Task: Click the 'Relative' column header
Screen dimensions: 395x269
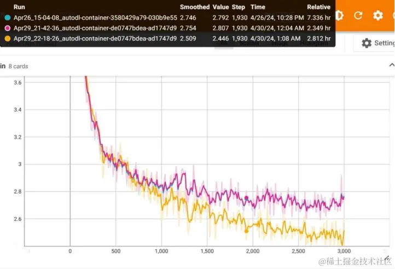Action: click(x=318, y=7)
